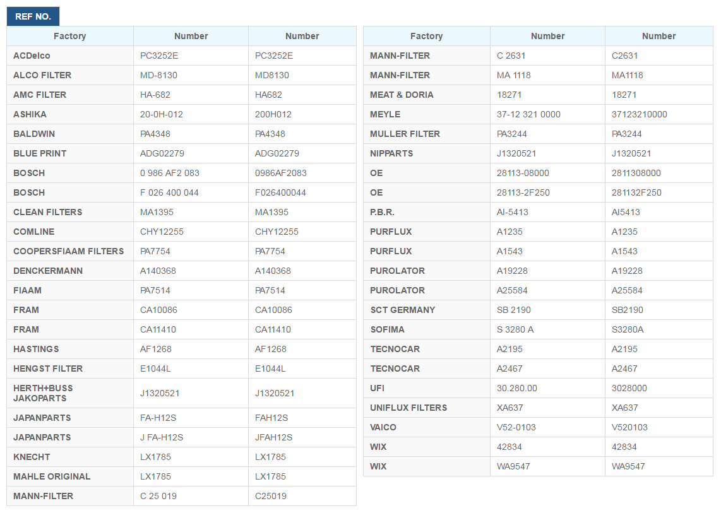This screenshot has width=721, height=513.
Task: Select stripped number 37123210000 for MEYLE
Action: tap(639, 114)
